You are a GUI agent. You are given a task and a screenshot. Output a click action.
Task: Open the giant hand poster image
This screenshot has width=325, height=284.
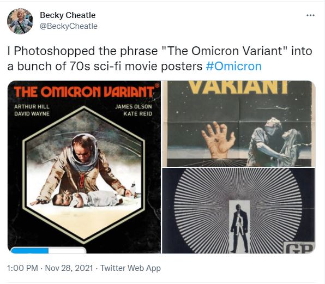238,123
